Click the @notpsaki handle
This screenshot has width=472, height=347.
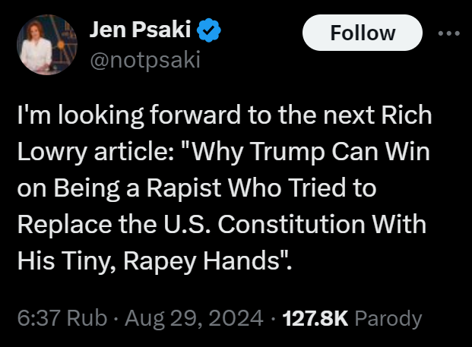click(145, 58)
